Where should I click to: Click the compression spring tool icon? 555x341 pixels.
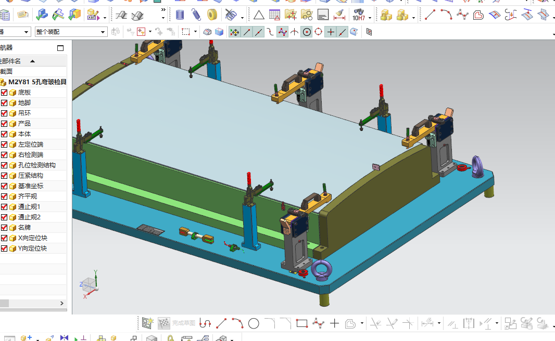[x=180, y=15]
